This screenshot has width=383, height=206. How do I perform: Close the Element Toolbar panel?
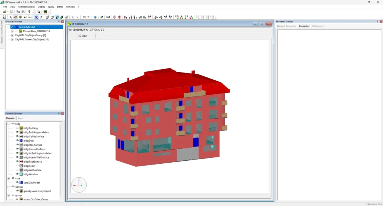click(x=62, y=114)
